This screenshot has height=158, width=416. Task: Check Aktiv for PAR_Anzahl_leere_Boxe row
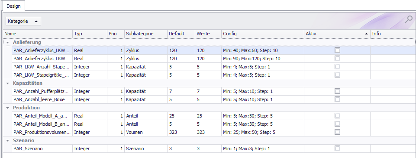pyautogui.click(x=337, y=99)
